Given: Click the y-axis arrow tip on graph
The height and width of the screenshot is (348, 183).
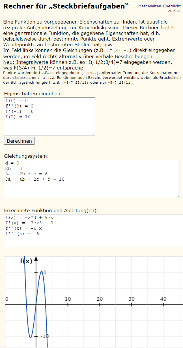Looking at the screenshot, I should [36, 259].
